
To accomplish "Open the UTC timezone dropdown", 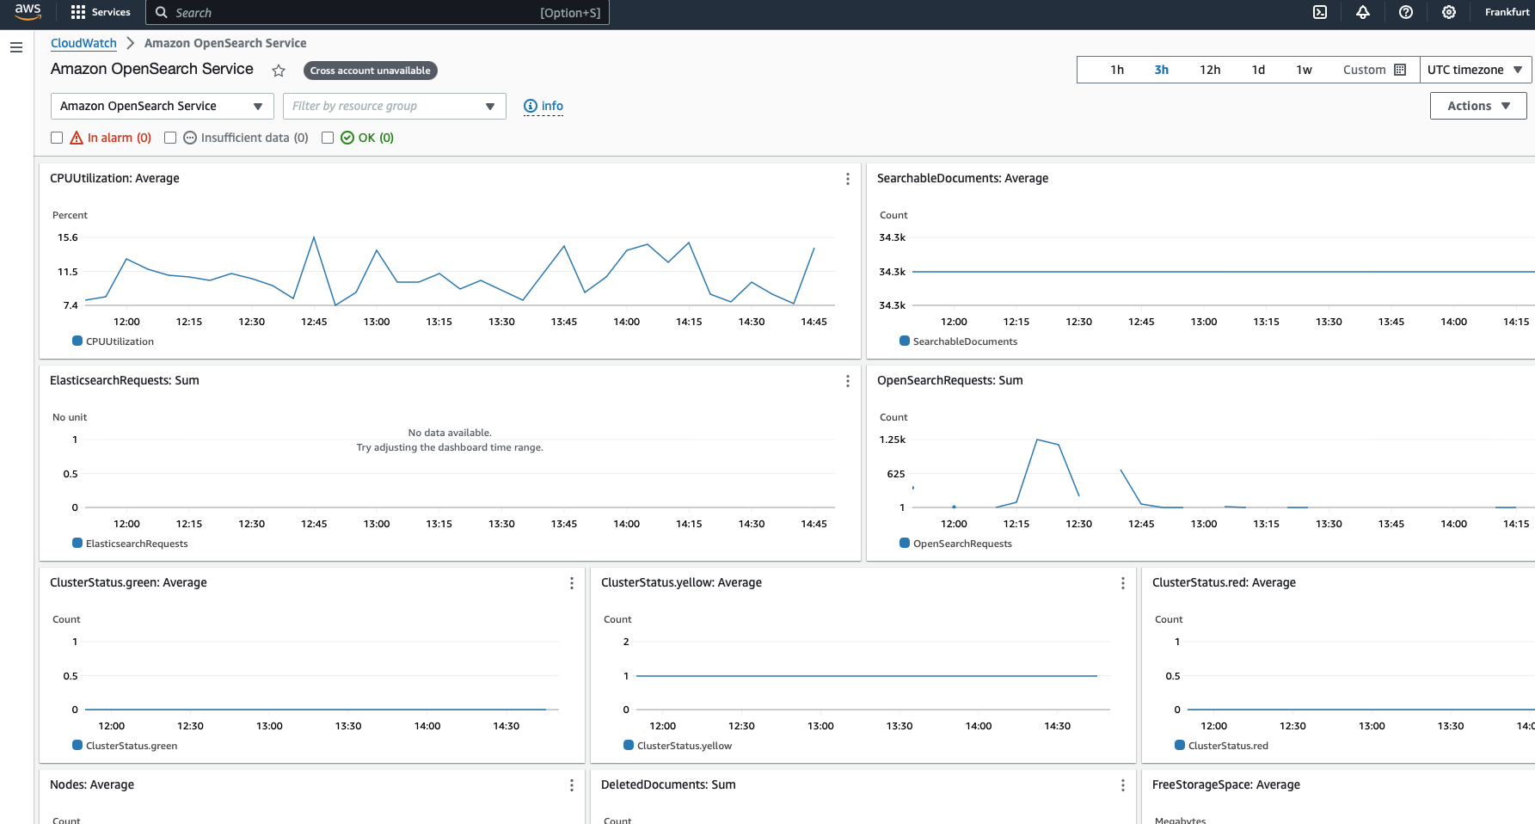I will coord(1475,70).
